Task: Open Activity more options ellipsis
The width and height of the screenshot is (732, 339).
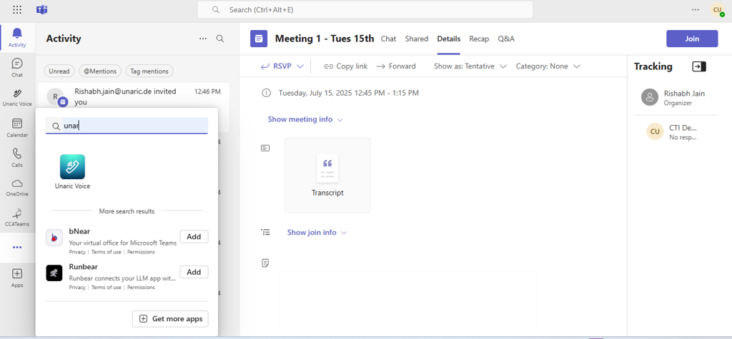Action: 203,39
